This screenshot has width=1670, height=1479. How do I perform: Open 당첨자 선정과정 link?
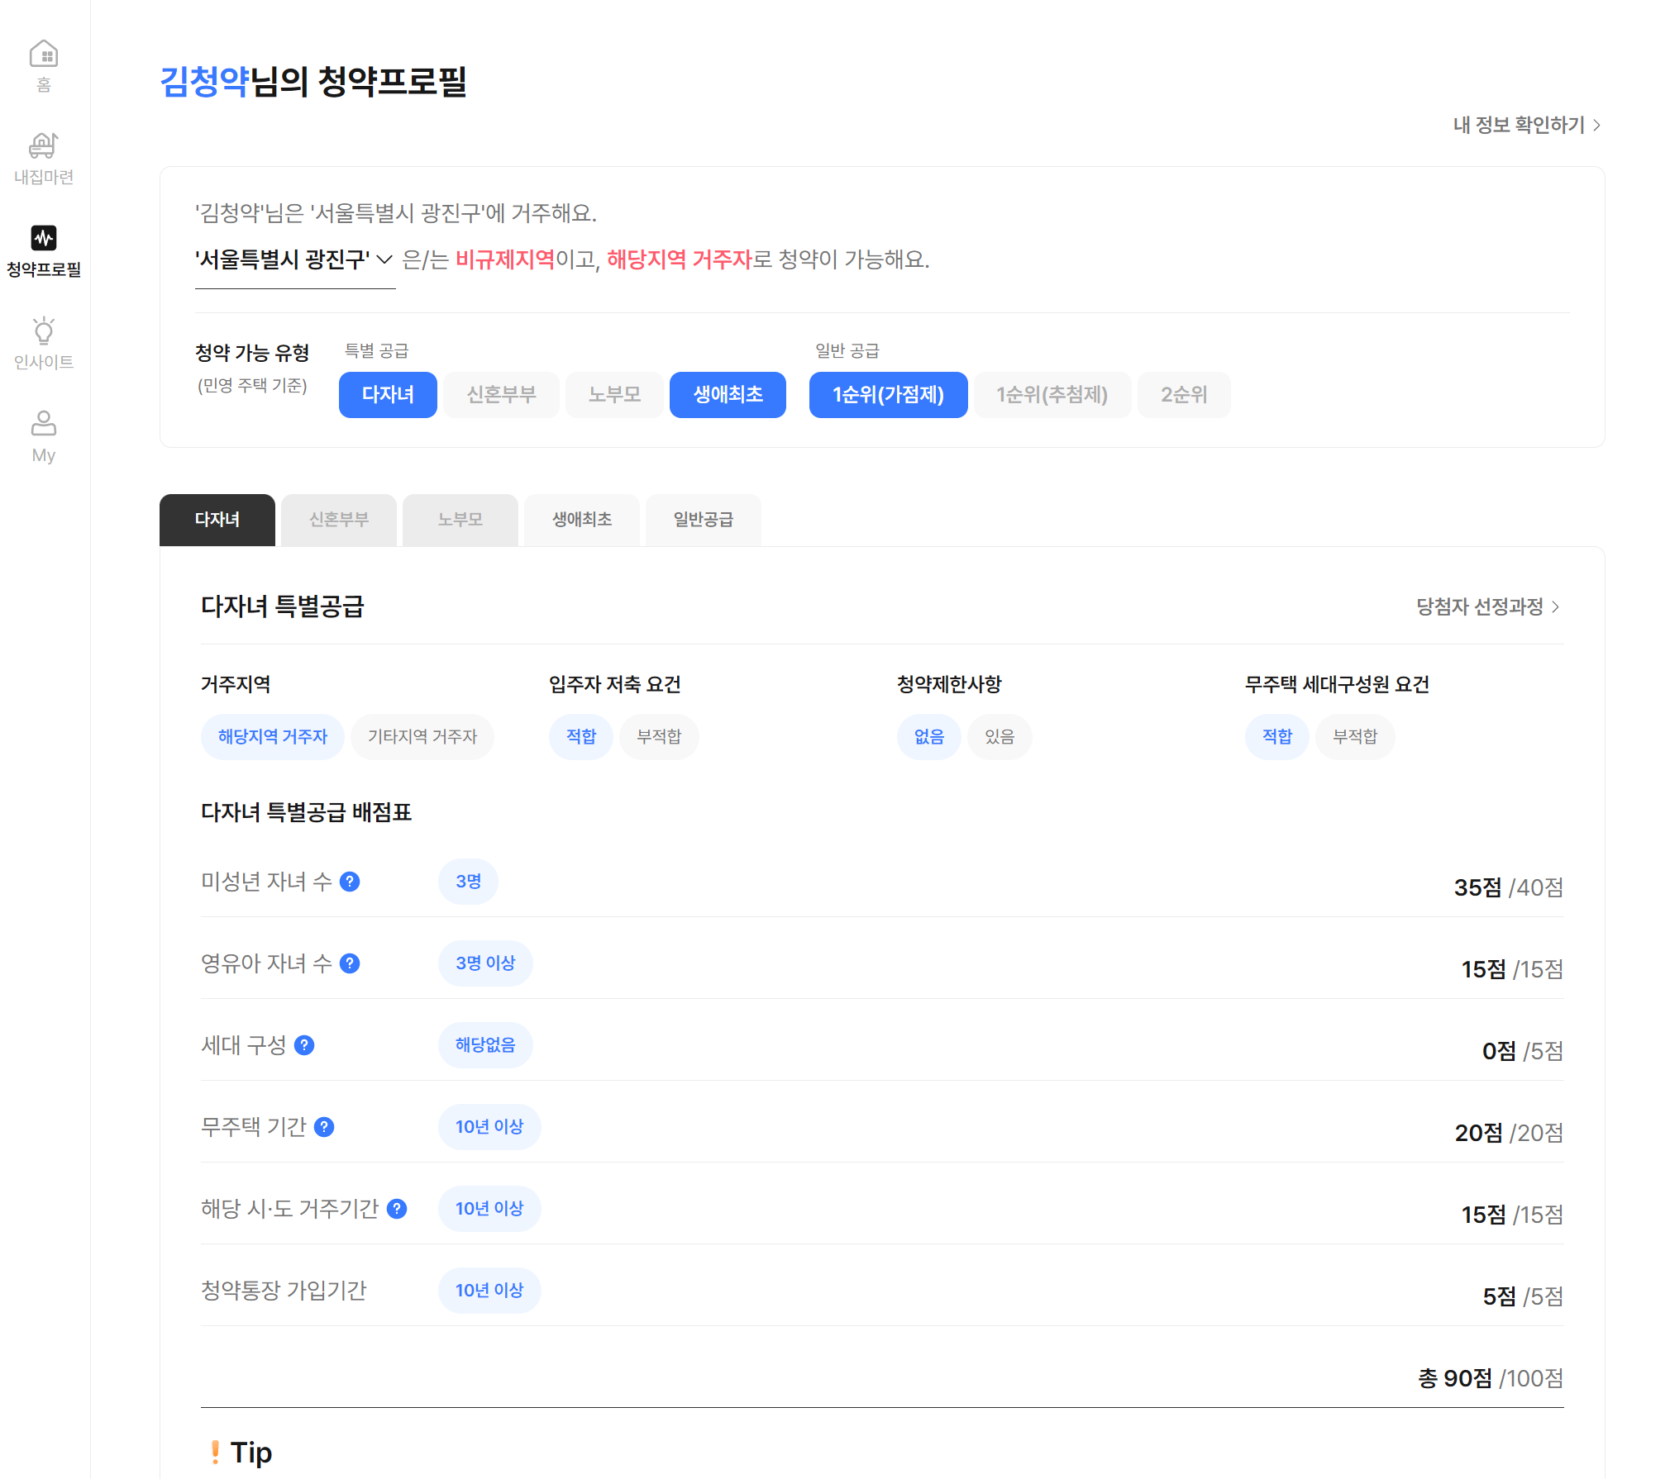[x=1488, y=606]
